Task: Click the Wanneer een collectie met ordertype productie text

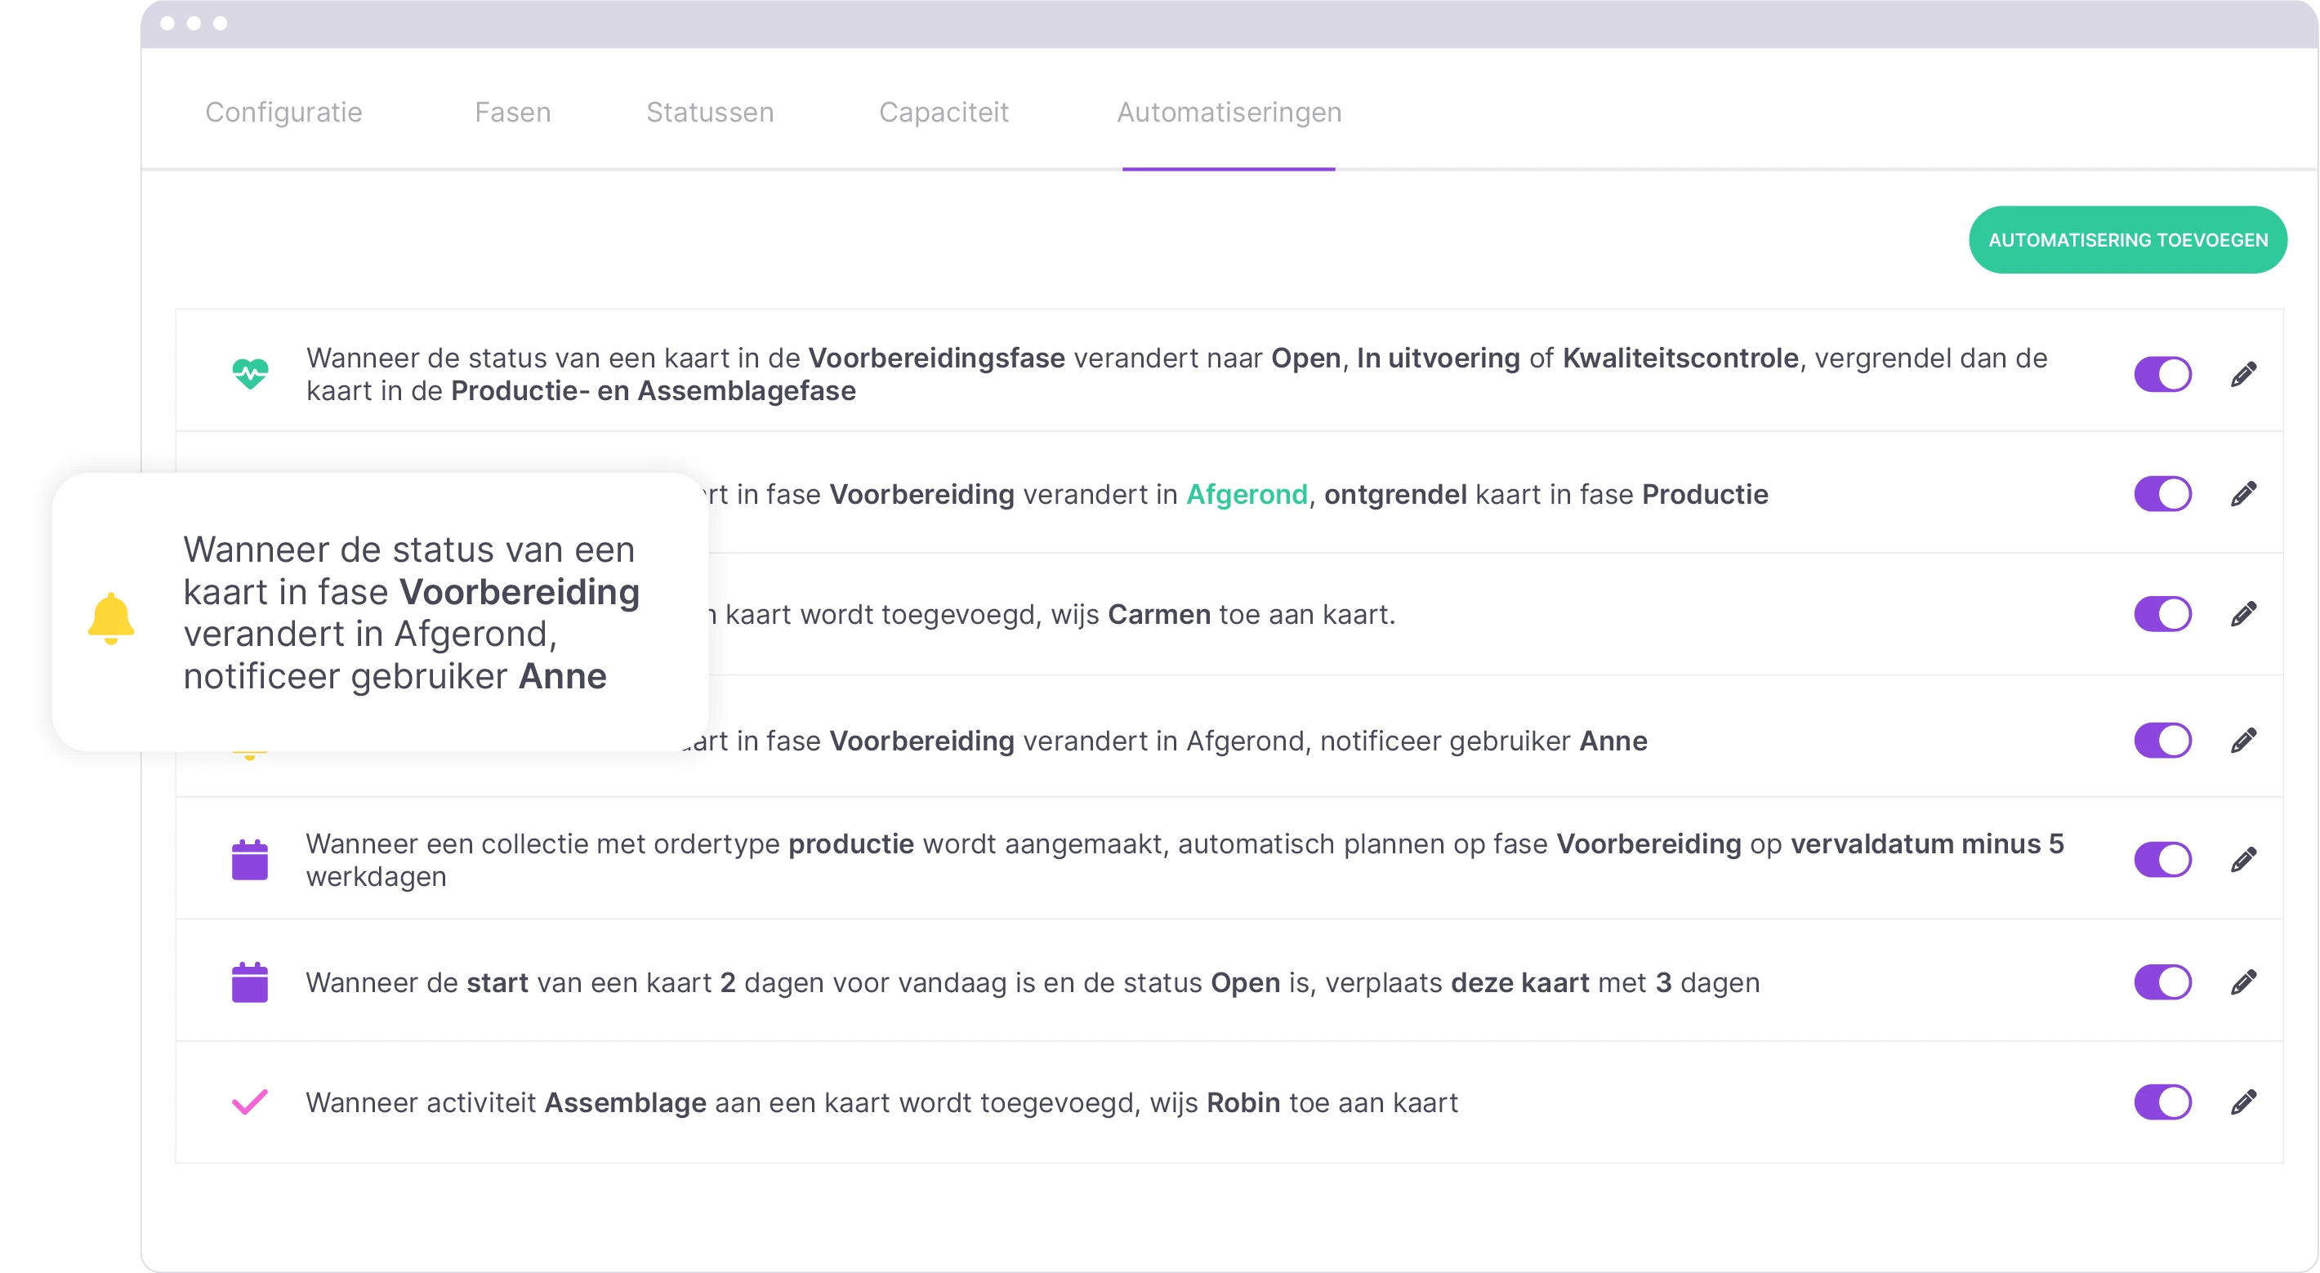Action: pyautogui.click(x=1185, y=860)
